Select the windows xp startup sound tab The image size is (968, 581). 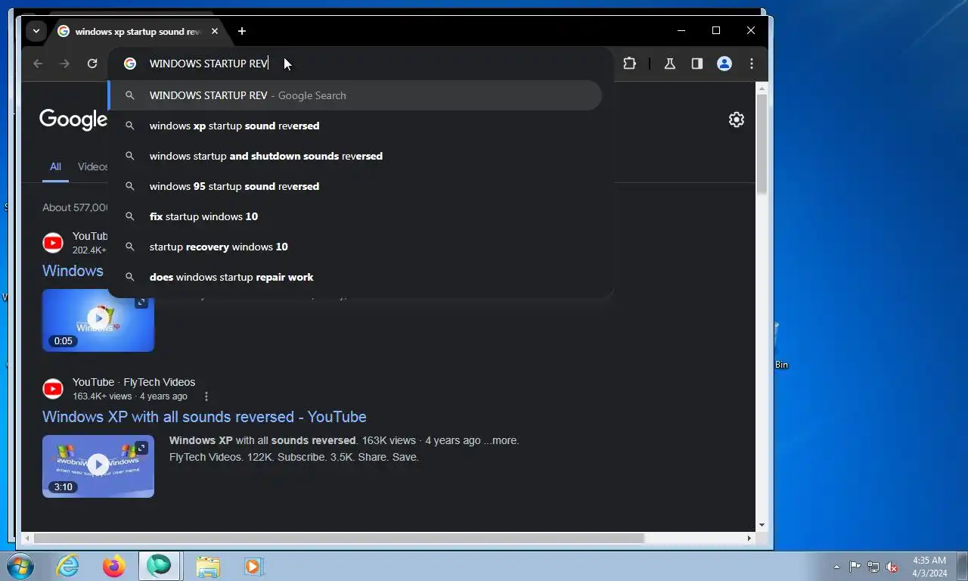[x=136, y=31]
